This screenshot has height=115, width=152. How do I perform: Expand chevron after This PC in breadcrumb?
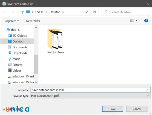coord(47,12)
